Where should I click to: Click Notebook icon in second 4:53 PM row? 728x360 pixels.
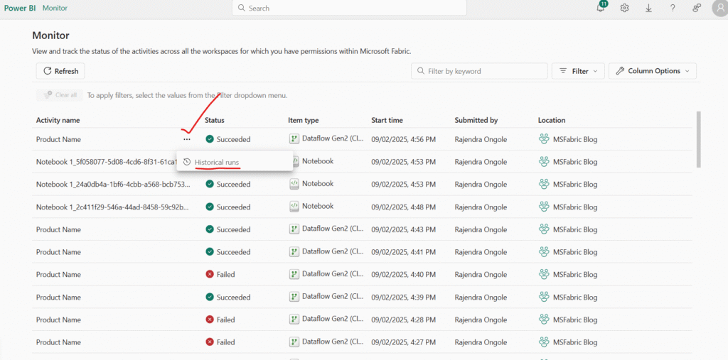294,184
